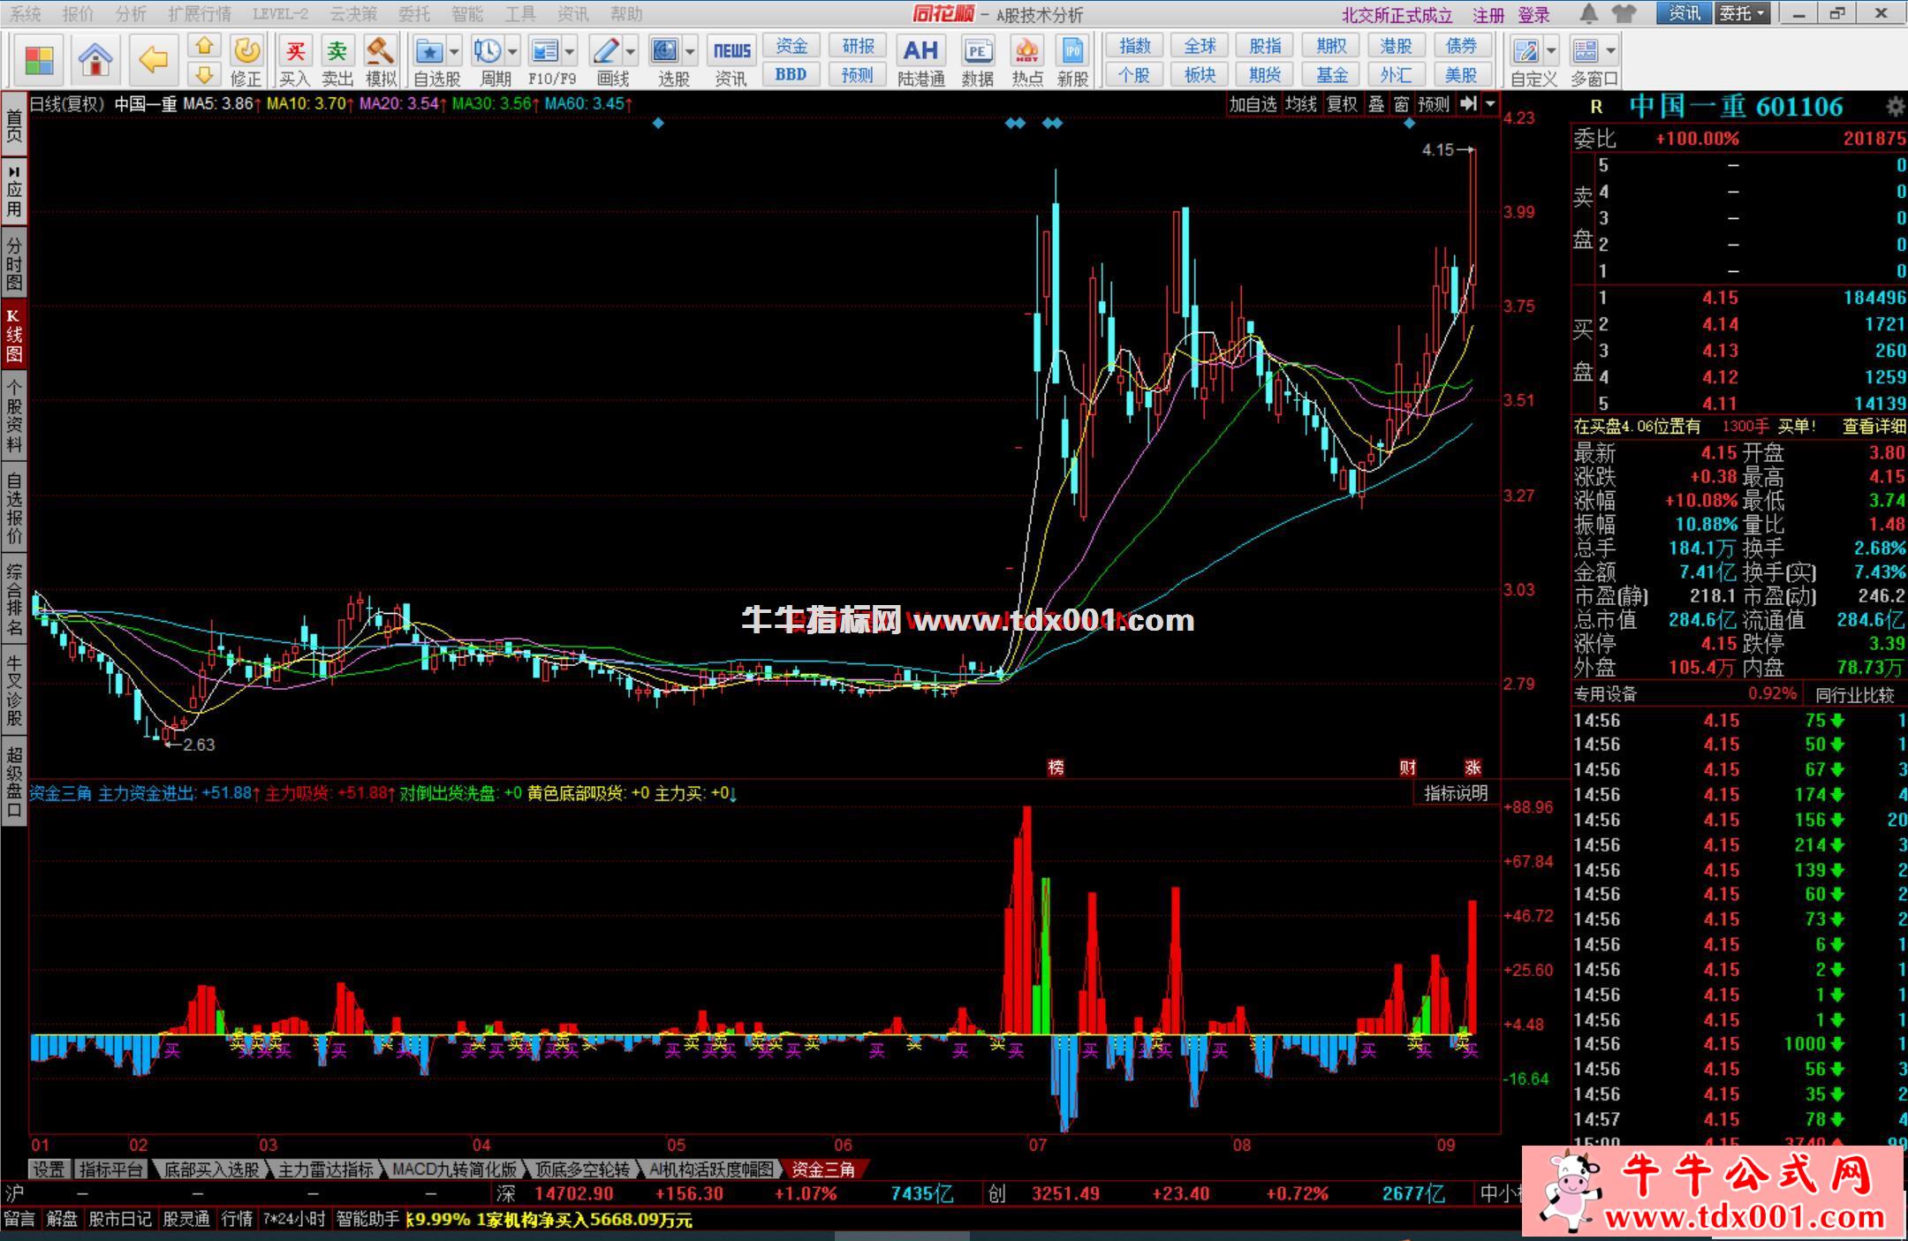Switch to 主力雷达指标 indicator tab

pos(326,1169)
